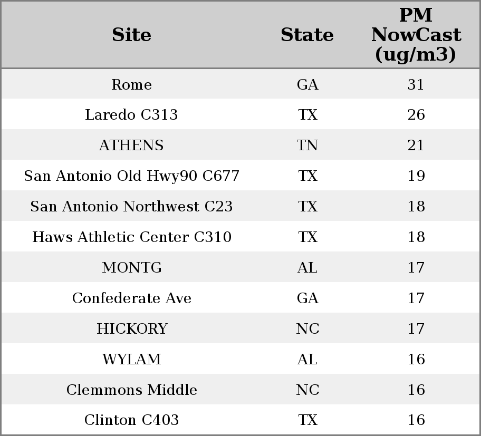This screenshot has width=481, height=436.
Task: Select the WYLAM site cell
Action: tap(132, 359)
